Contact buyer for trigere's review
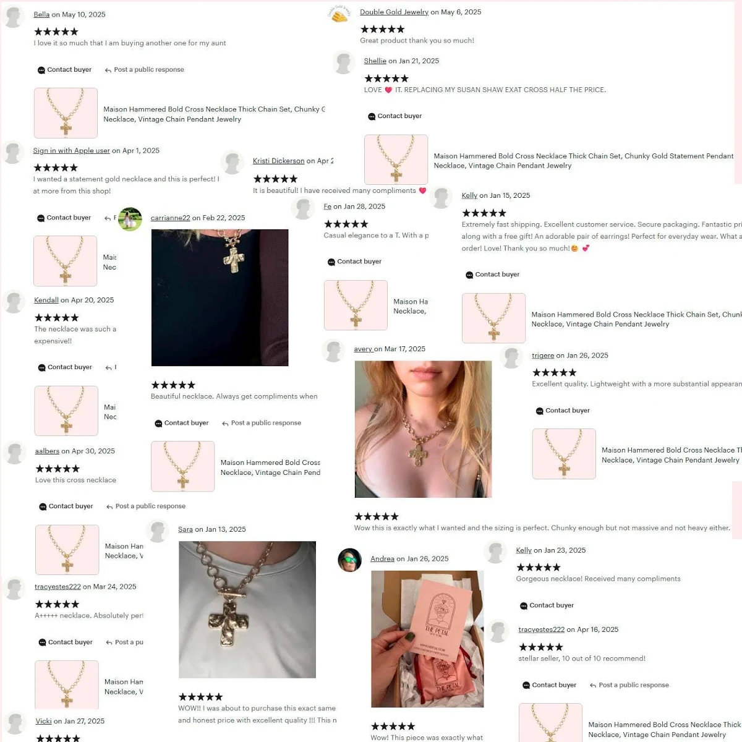Image resolution: width=742 pixels, height=742 pixels. pyautogui.click(x=563, y=411)
